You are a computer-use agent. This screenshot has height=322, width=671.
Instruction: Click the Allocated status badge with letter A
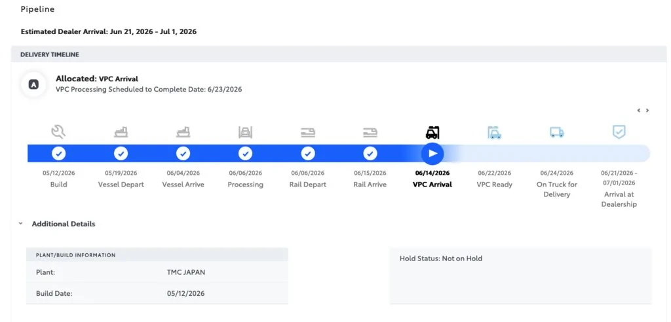(x=33, y=84)
